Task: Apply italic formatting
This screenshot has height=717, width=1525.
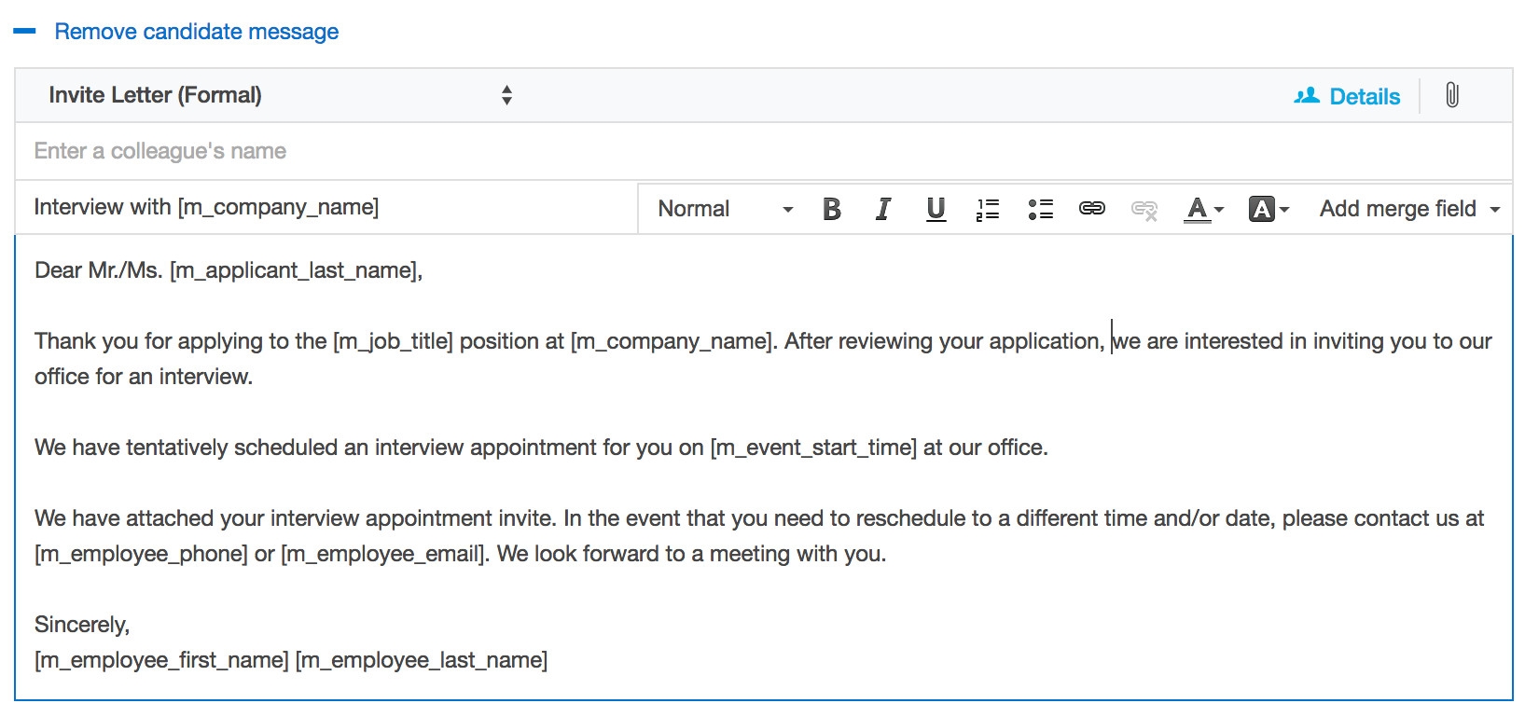Action: coord(883,209)
